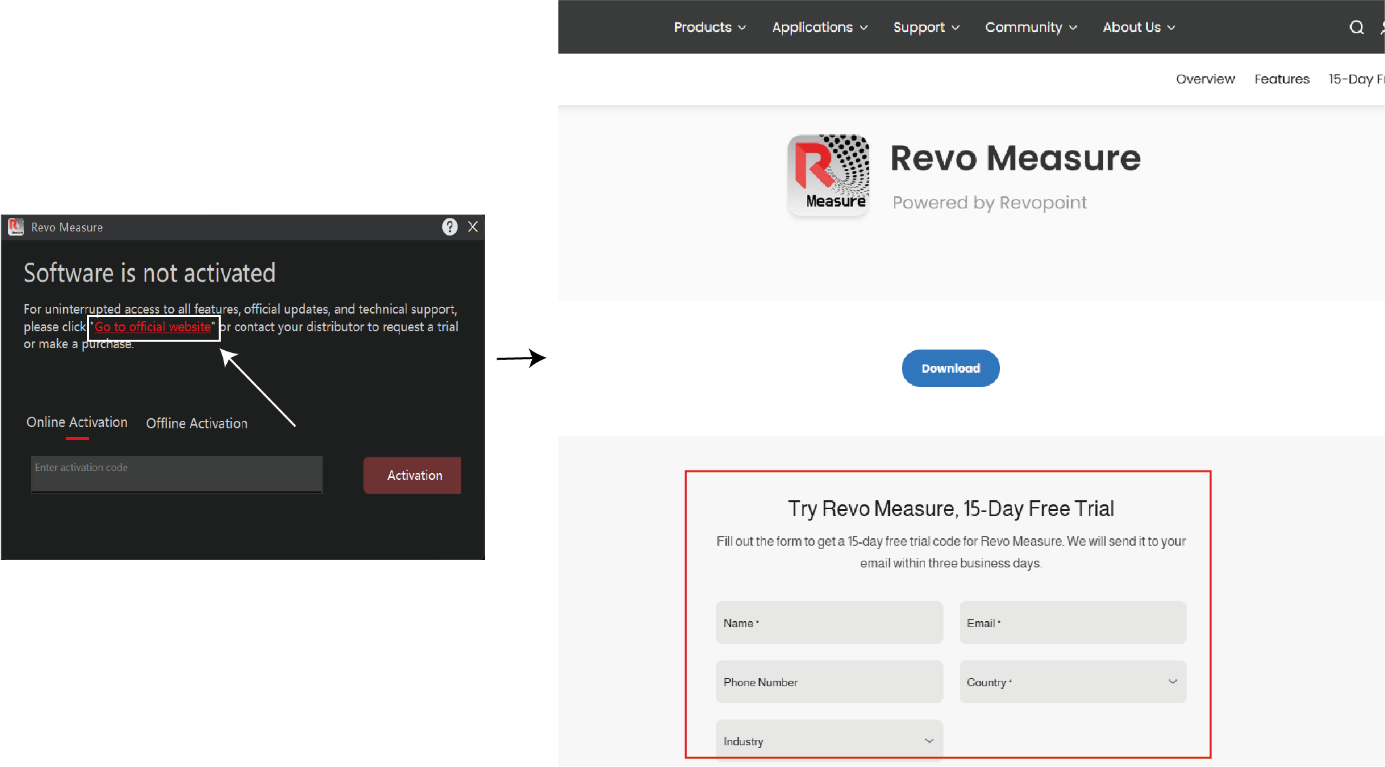Expand the Industry dropdown field

pyautogui.click(x=829, y=741)
